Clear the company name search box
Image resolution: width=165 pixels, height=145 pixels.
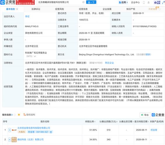pos(83,2)
